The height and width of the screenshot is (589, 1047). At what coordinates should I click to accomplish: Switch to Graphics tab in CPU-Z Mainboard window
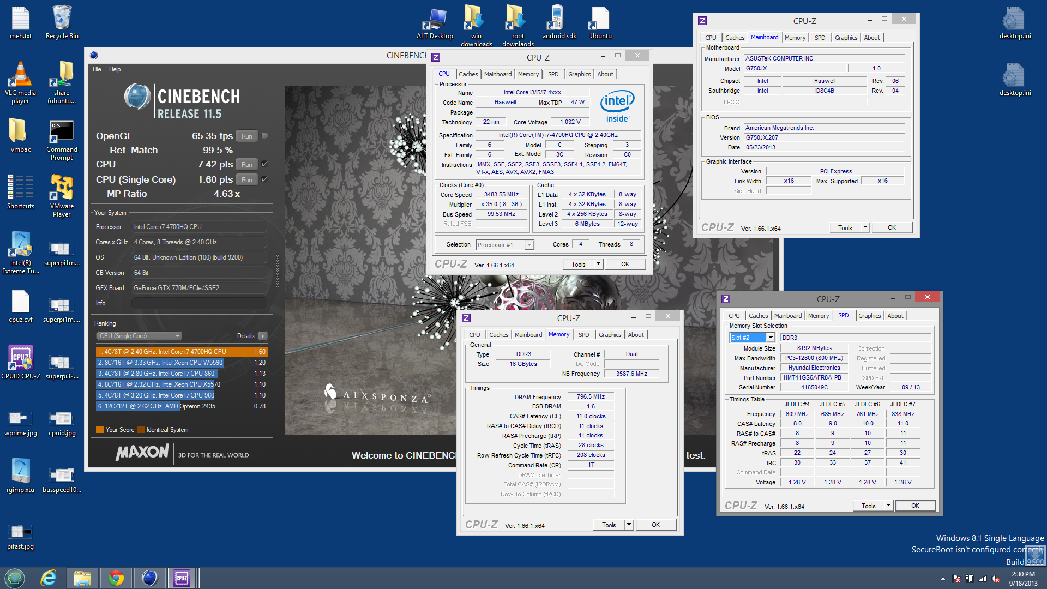pyautogui.click(x=846, y=38)
